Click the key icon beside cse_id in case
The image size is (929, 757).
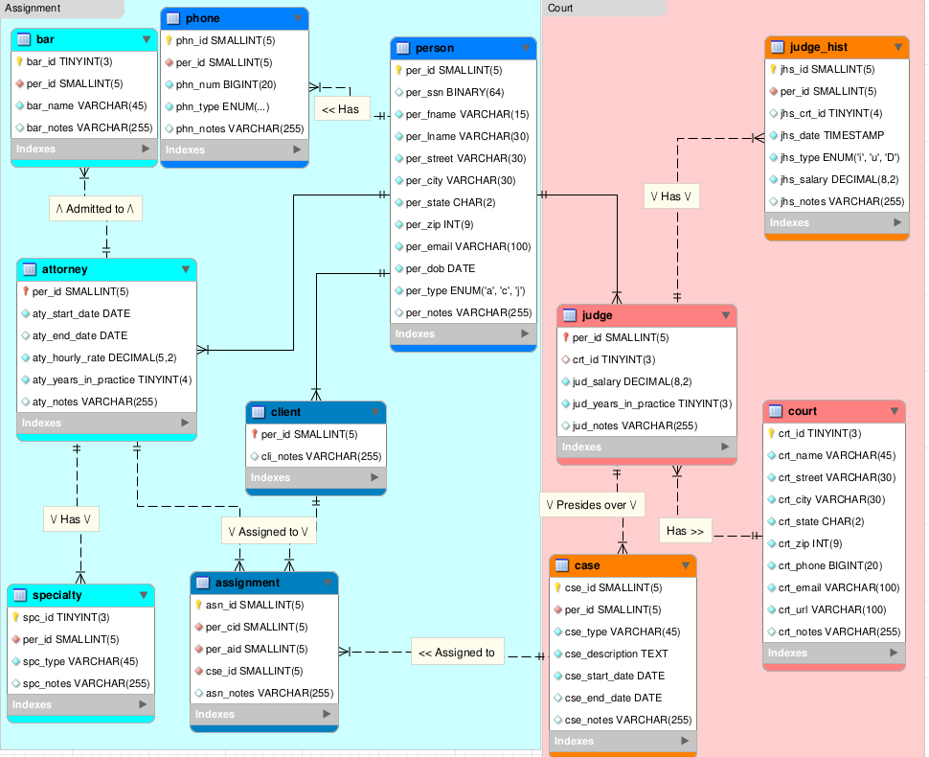[557, 587]
